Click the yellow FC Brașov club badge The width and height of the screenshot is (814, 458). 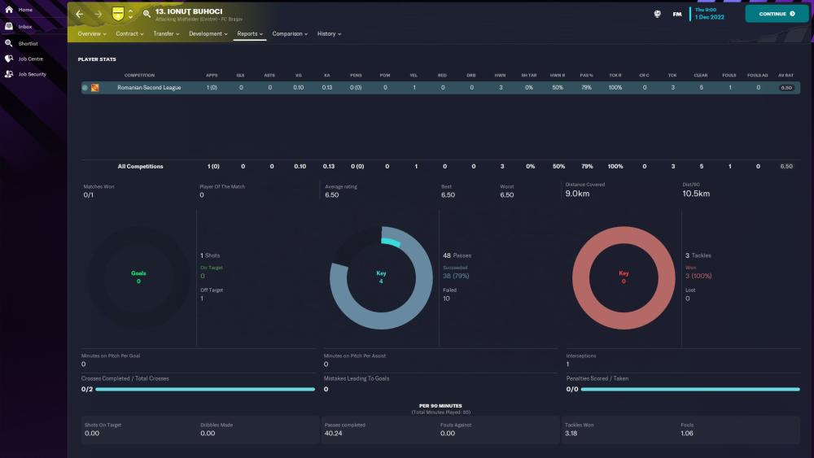pos(119,14)
